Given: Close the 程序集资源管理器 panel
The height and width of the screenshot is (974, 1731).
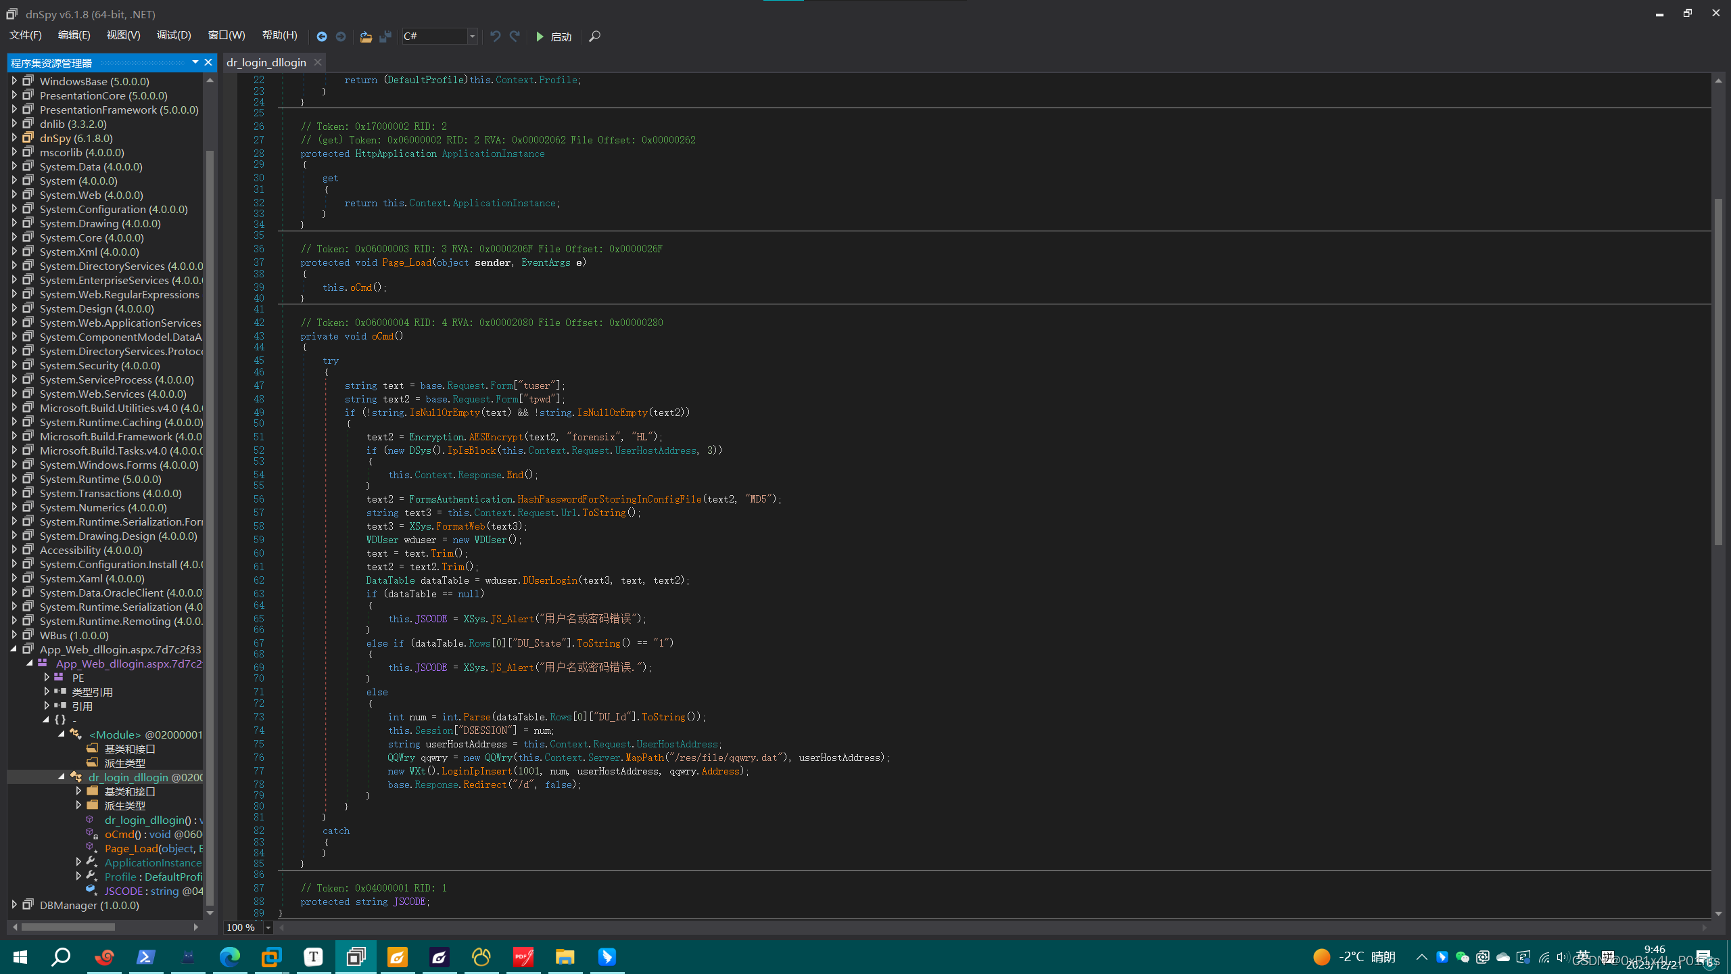Looking at the screenshot, I should (208, 62).
